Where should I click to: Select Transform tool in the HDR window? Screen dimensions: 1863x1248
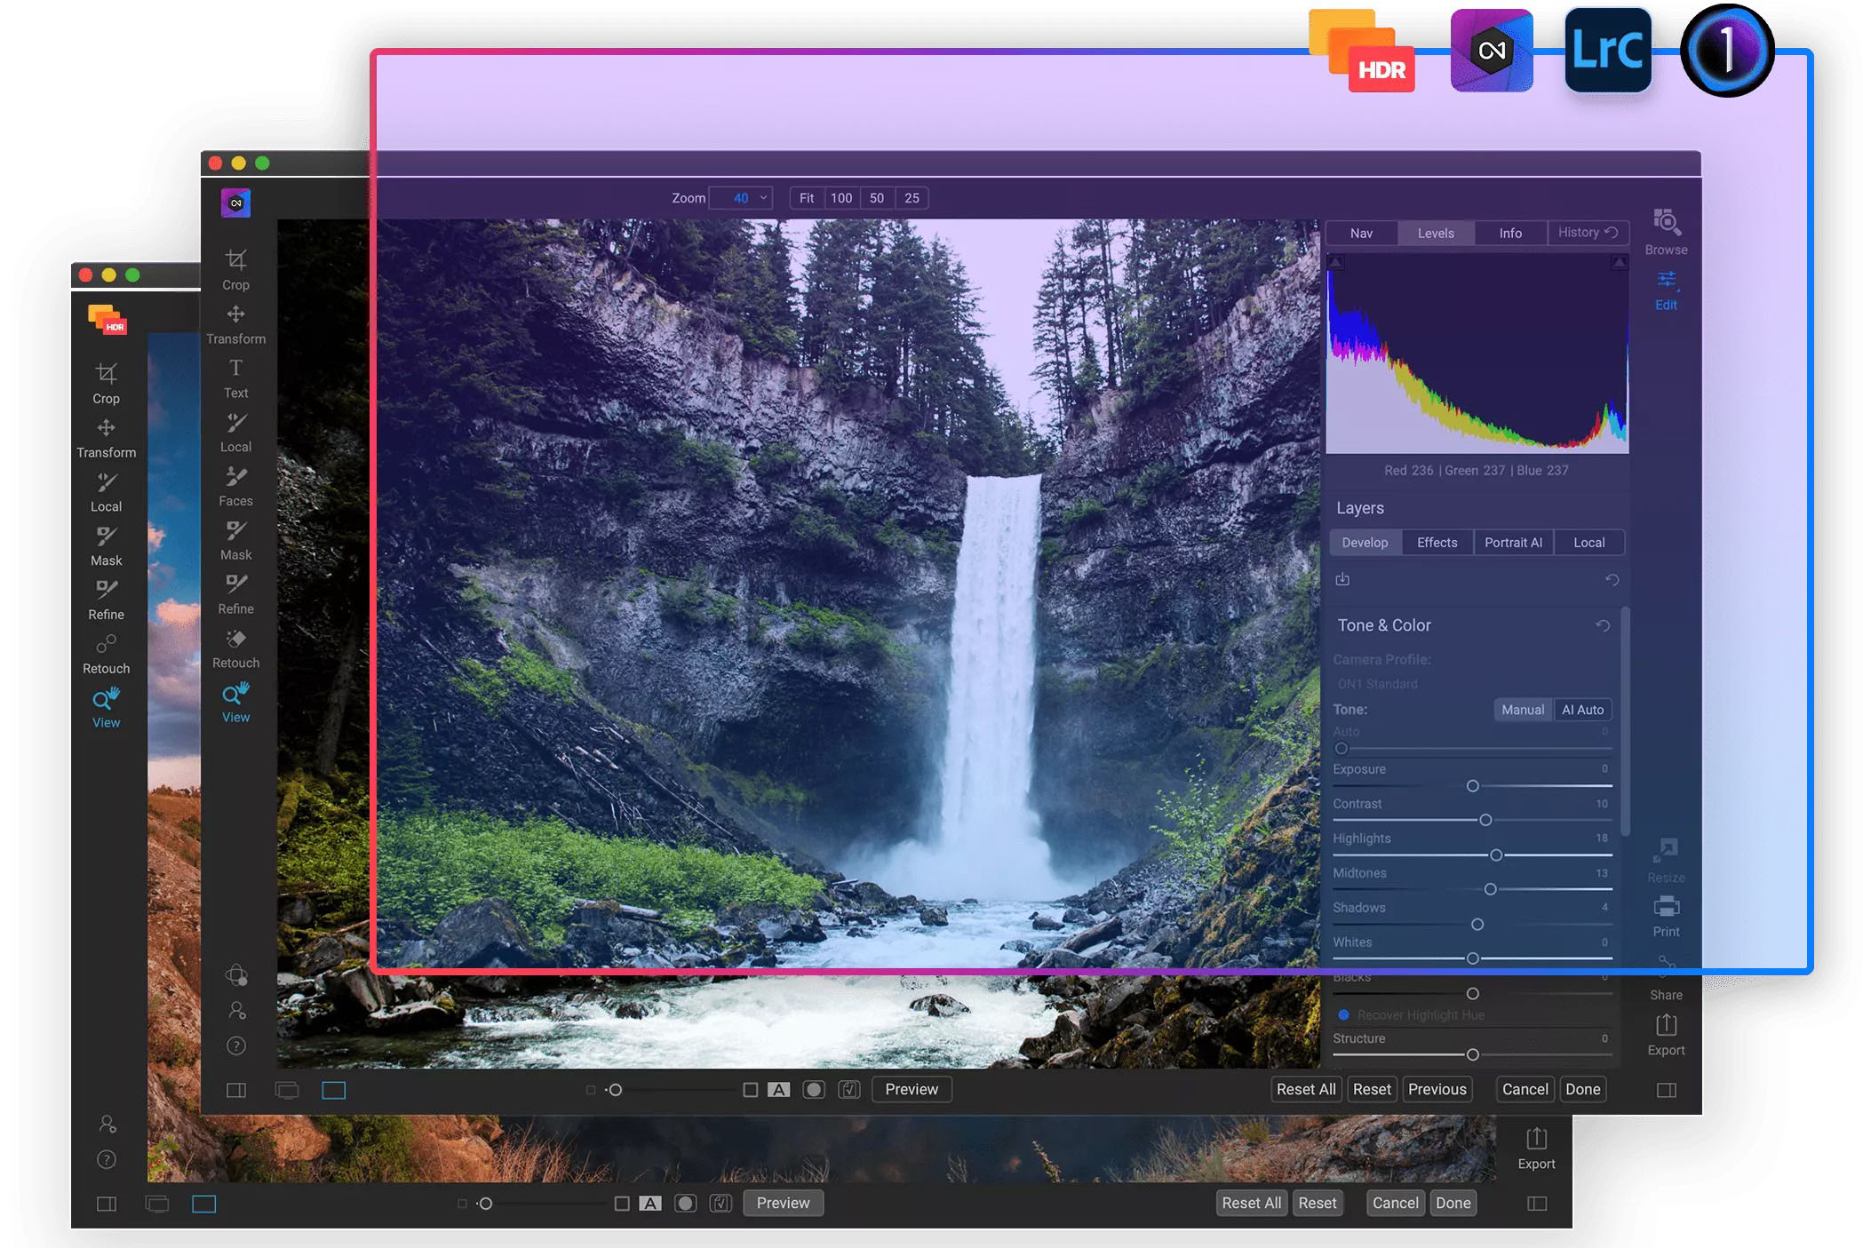click(106, 438)
